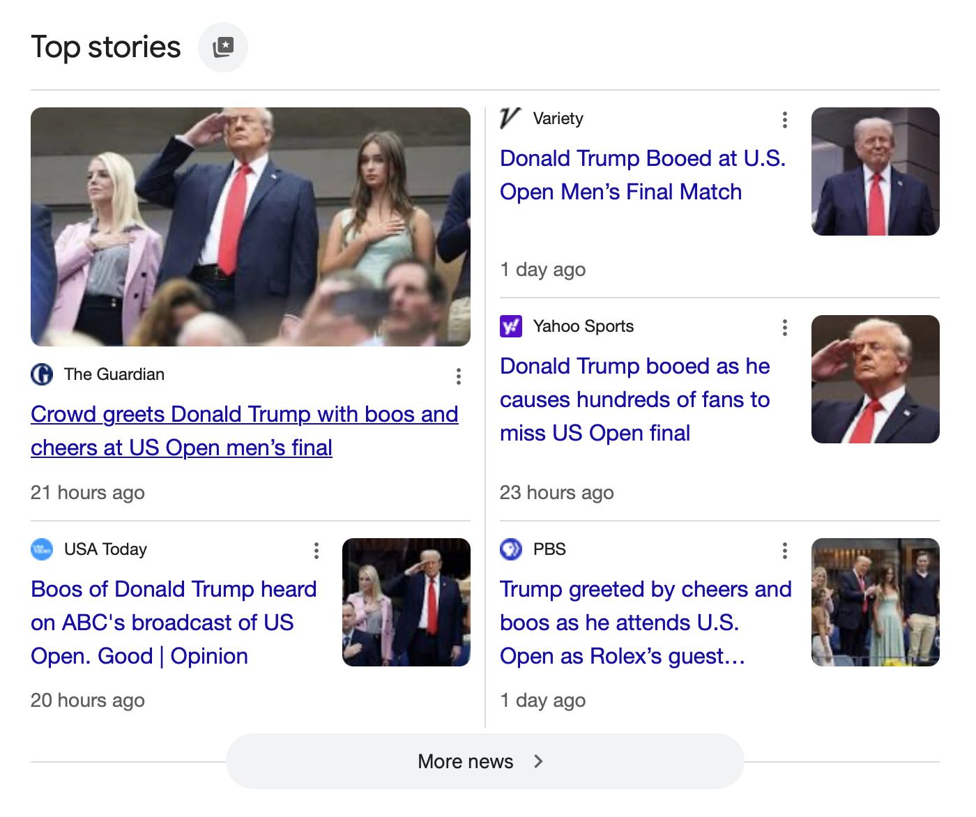The height and width of the screenshot is (817, 976).
Task: Expand results with More news button
Action: tap(465, 761)
